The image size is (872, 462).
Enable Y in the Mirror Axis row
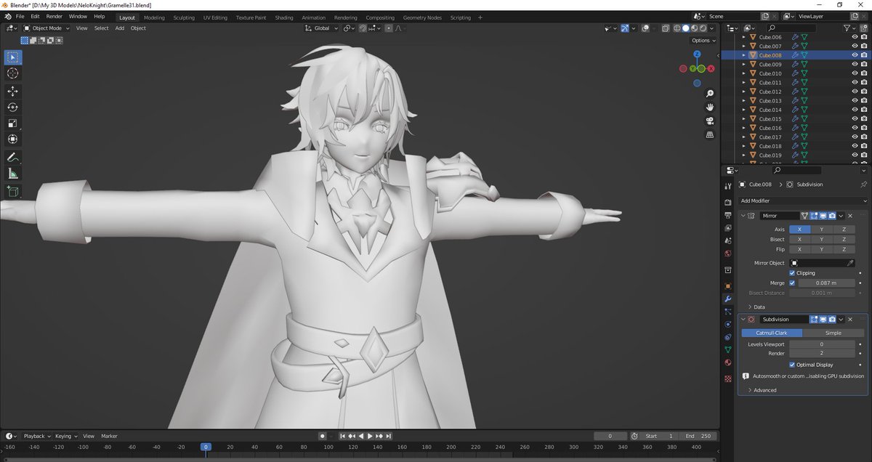(822, 230)
